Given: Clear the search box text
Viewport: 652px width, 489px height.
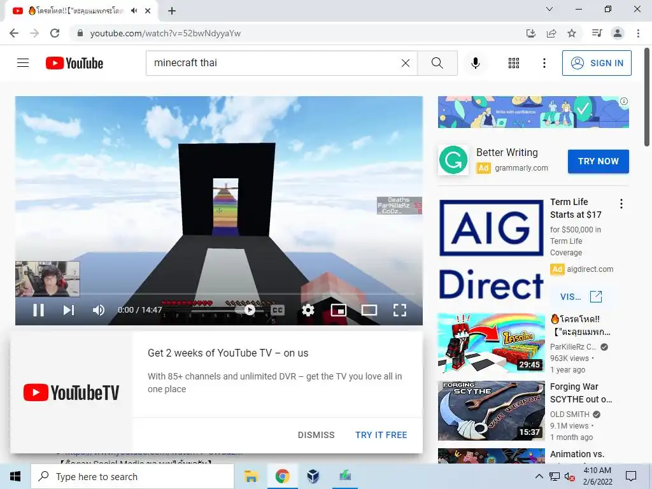Looking at the screenshot, I should (406, 63).
